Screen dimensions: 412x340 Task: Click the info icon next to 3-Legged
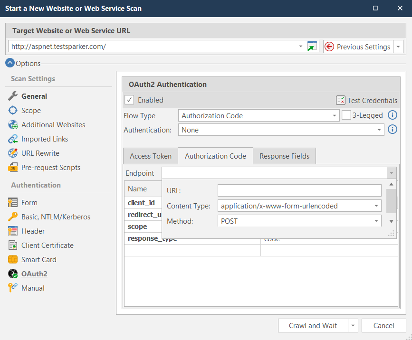(393, 115)
